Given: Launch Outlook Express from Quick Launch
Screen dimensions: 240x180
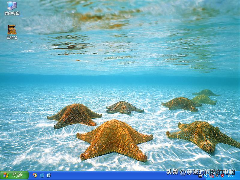Looking at the screenshot, I should [49, 175].
